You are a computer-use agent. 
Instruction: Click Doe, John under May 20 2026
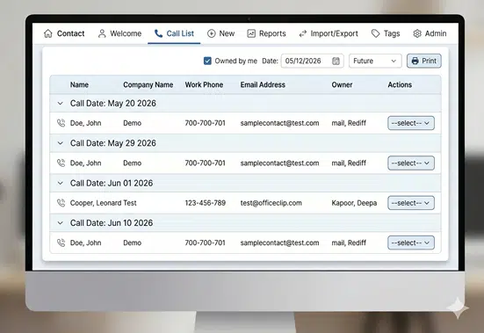[x=85, y=123]
